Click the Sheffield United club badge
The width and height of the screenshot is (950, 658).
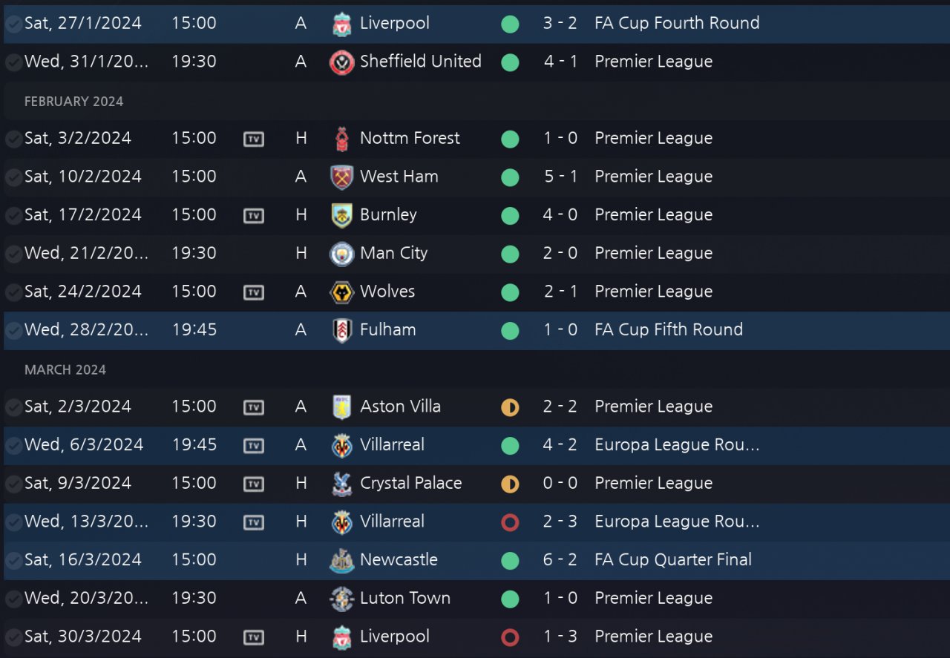341,62
